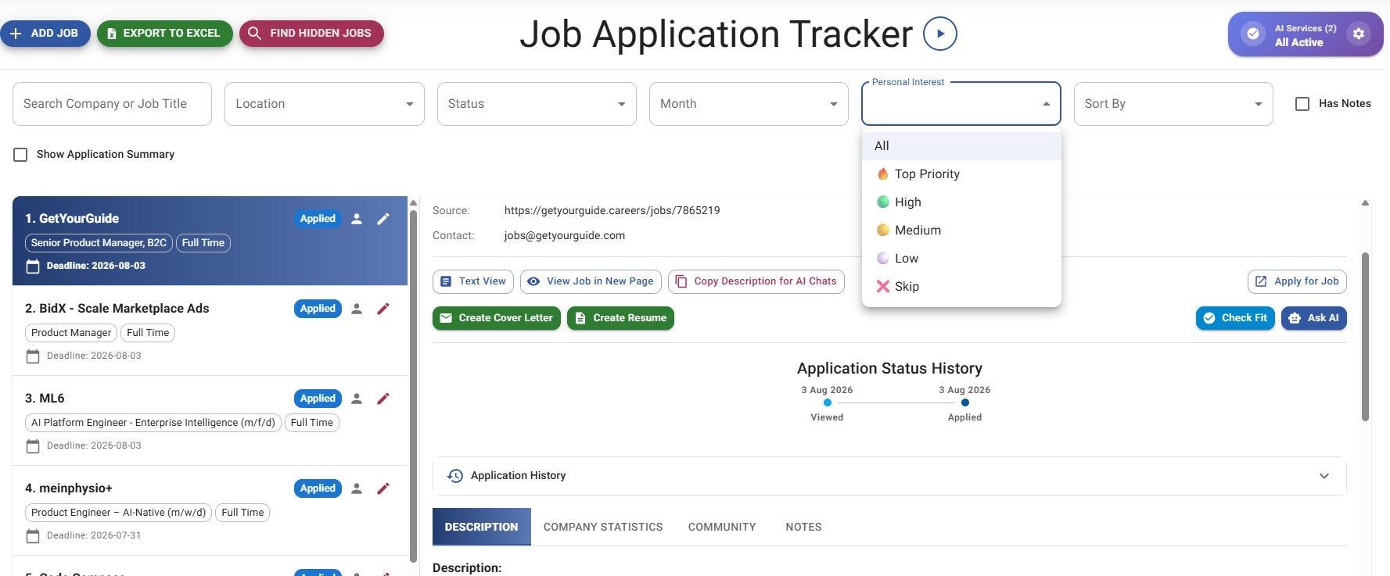Click the Ask AI button
Screen dimensions: 1390x576
1314,318
